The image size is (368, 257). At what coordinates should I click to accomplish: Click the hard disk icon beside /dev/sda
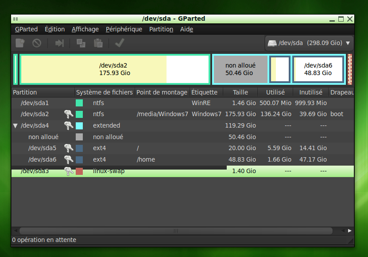(272, 43)
